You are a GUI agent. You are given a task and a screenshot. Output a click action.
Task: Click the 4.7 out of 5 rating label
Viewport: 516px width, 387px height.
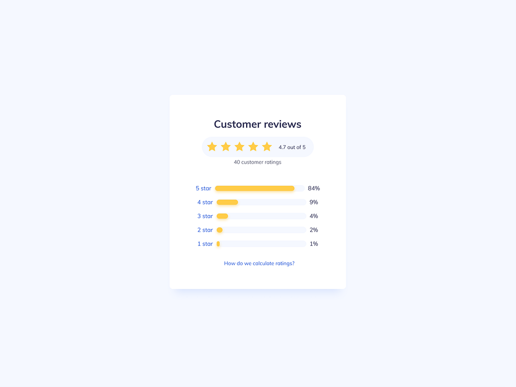(293, 147)
